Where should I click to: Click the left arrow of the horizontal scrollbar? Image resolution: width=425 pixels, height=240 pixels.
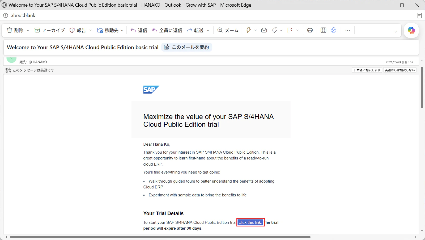[x=6, y=237]
